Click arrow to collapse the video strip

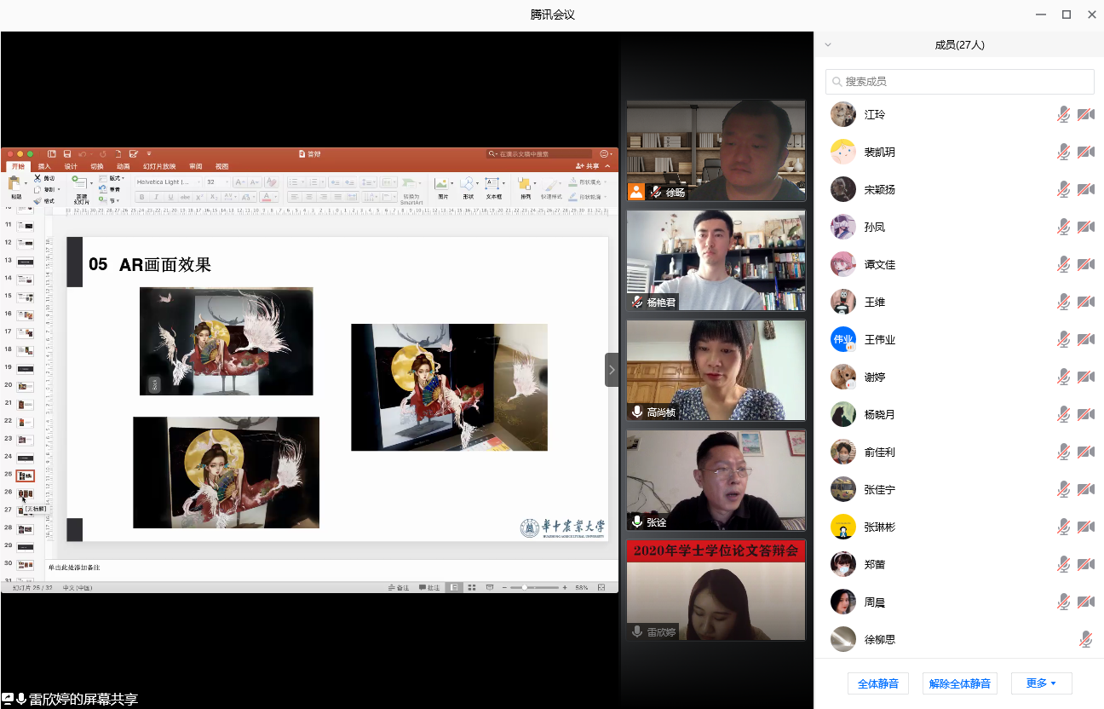coord(612,370)
